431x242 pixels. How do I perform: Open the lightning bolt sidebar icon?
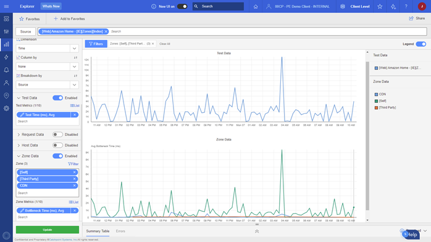(x=6, y=57)
